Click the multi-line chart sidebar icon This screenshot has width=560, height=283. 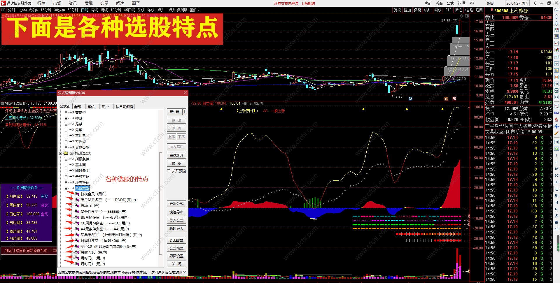tap(556, 106)
